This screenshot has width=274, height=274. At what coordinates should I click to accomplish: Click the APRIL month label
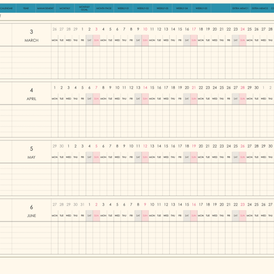(32, 99)
